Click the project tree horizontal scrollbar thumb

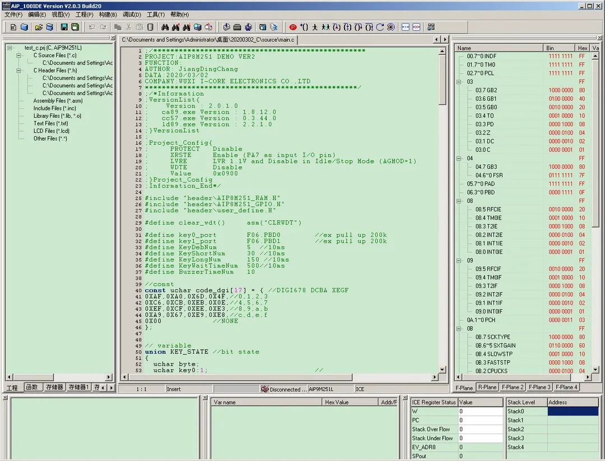pyautogui.click(x=33, y=377)
